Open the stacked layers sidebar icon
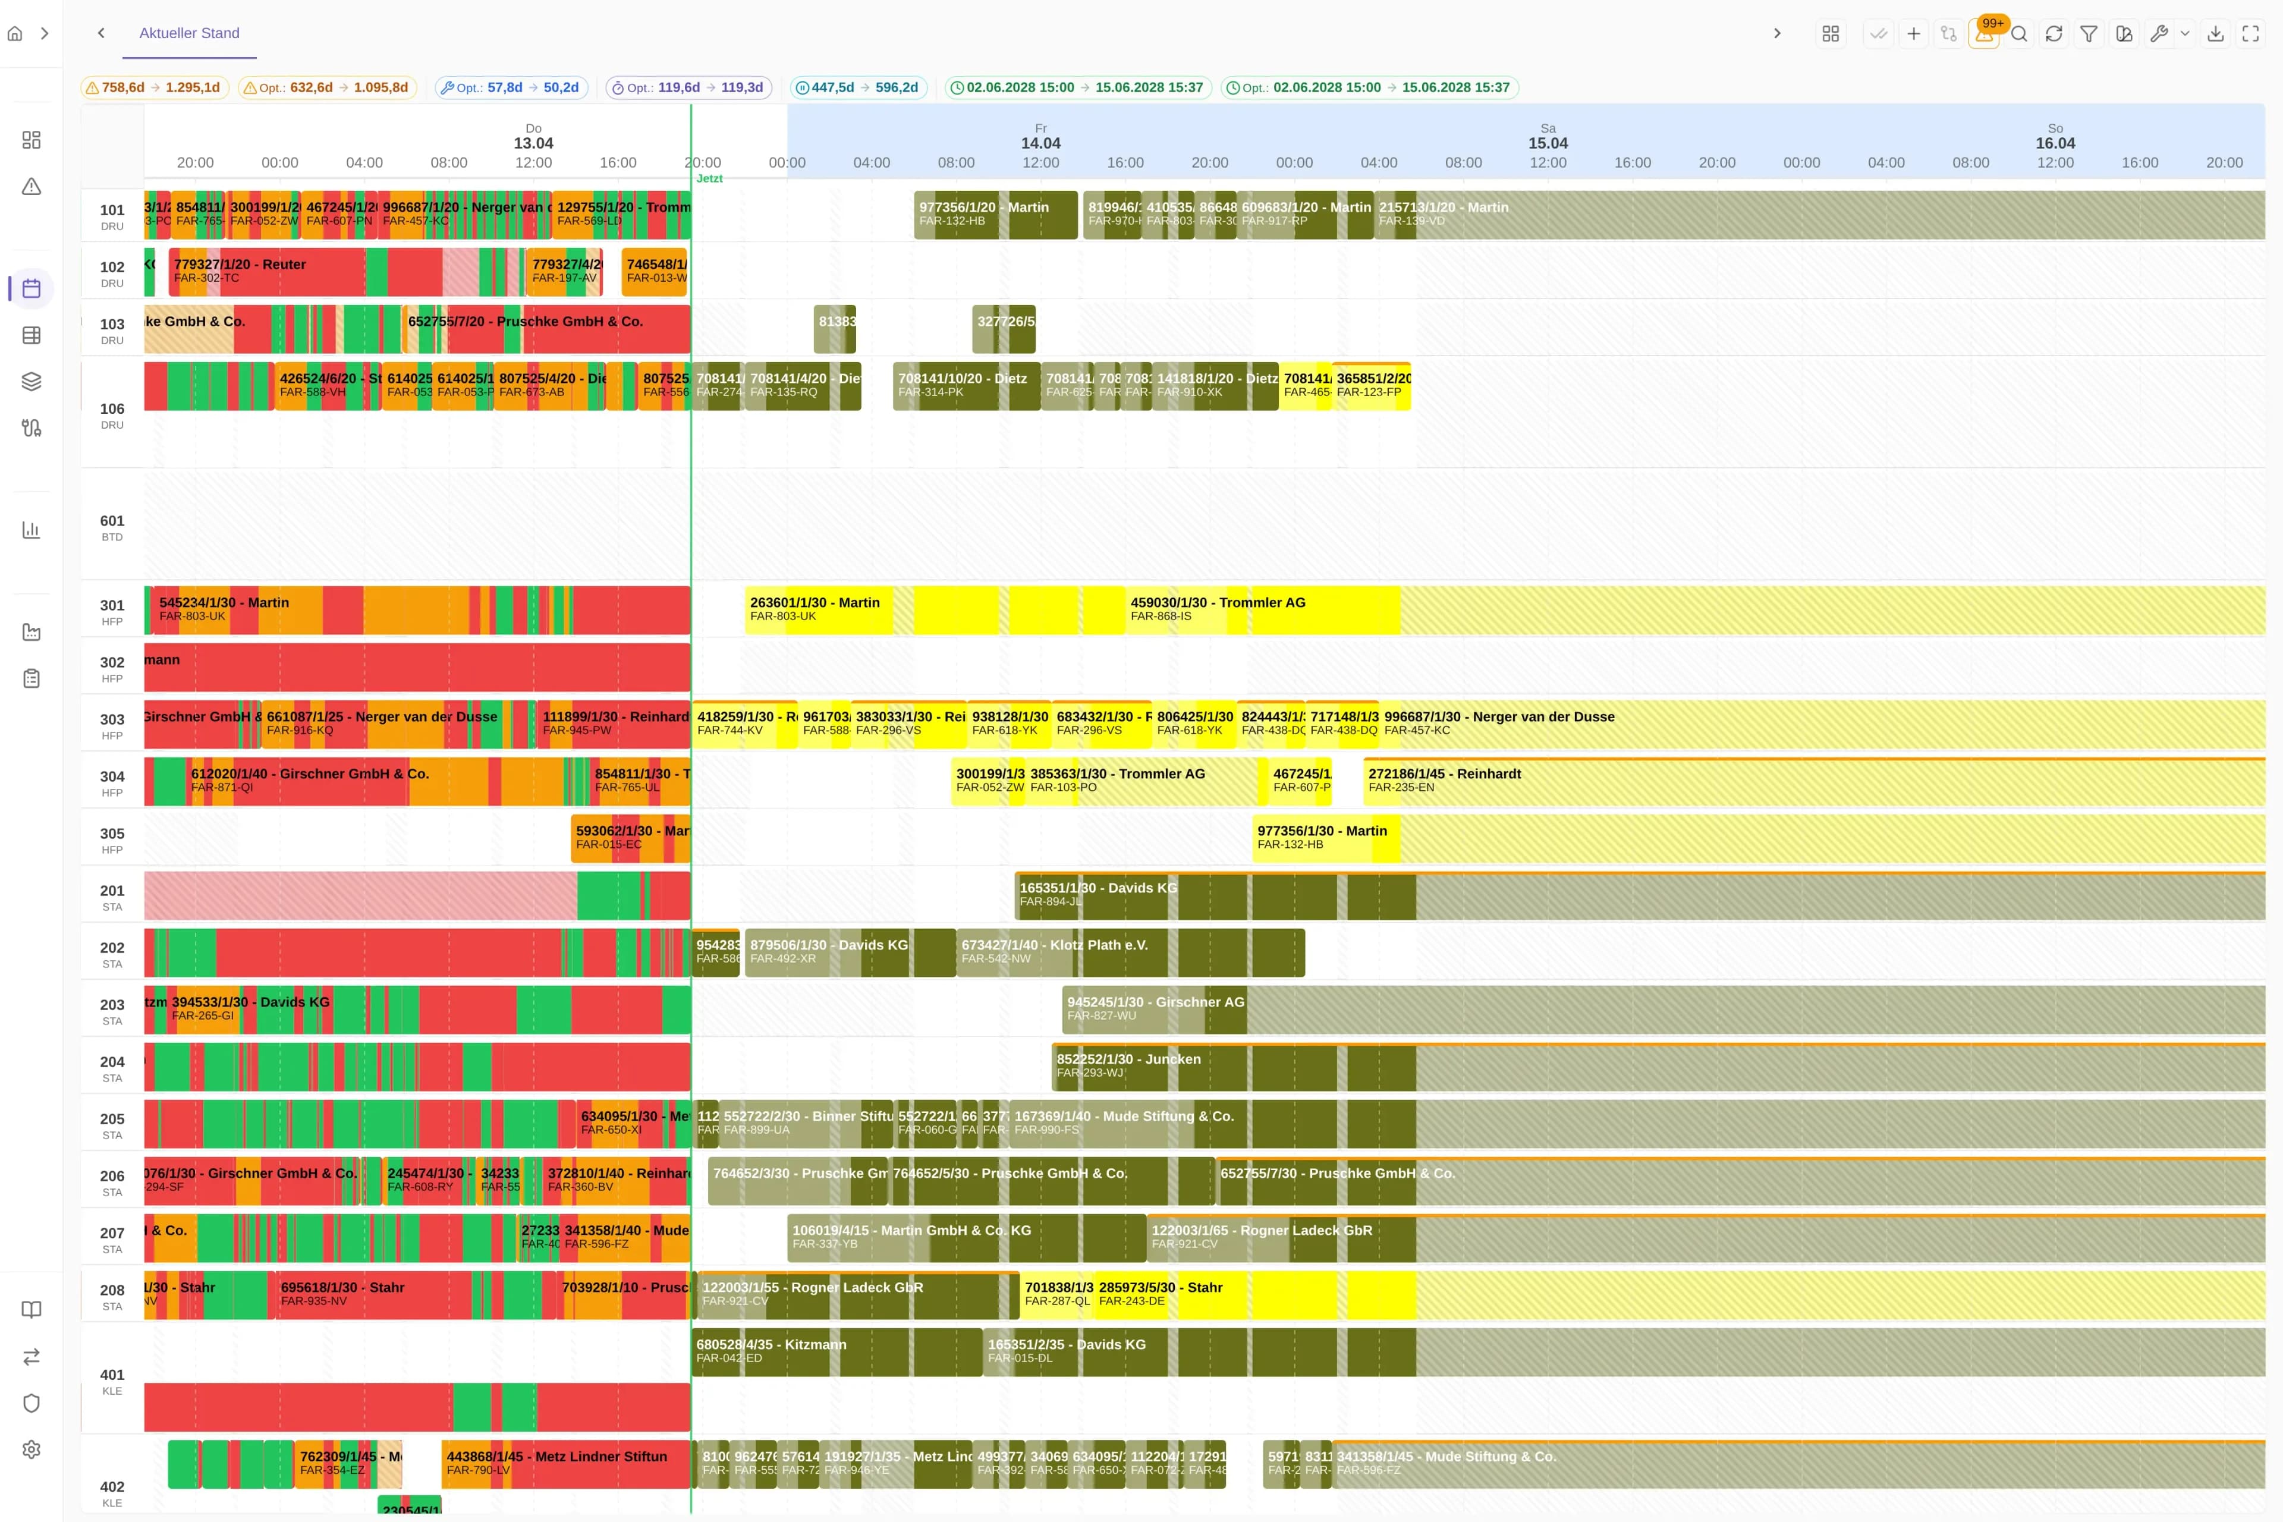2283x1522 pixels. tap(31, 382)
